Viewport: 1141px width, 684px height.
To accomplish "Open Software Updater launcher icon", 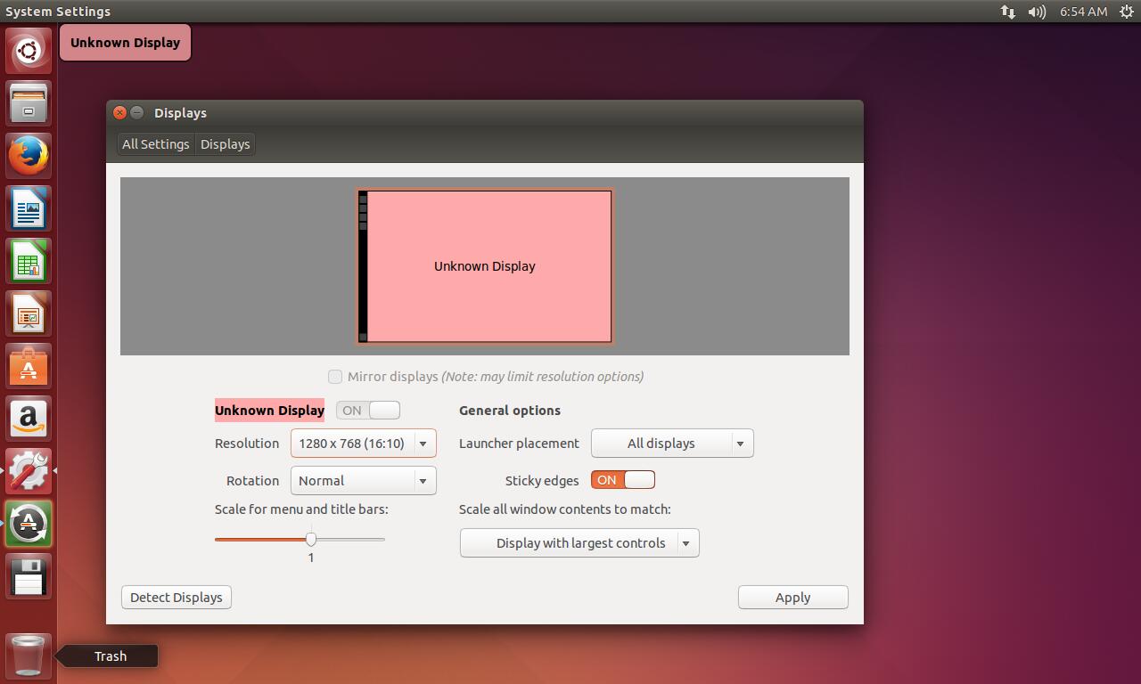I will (x=29, y=524).
